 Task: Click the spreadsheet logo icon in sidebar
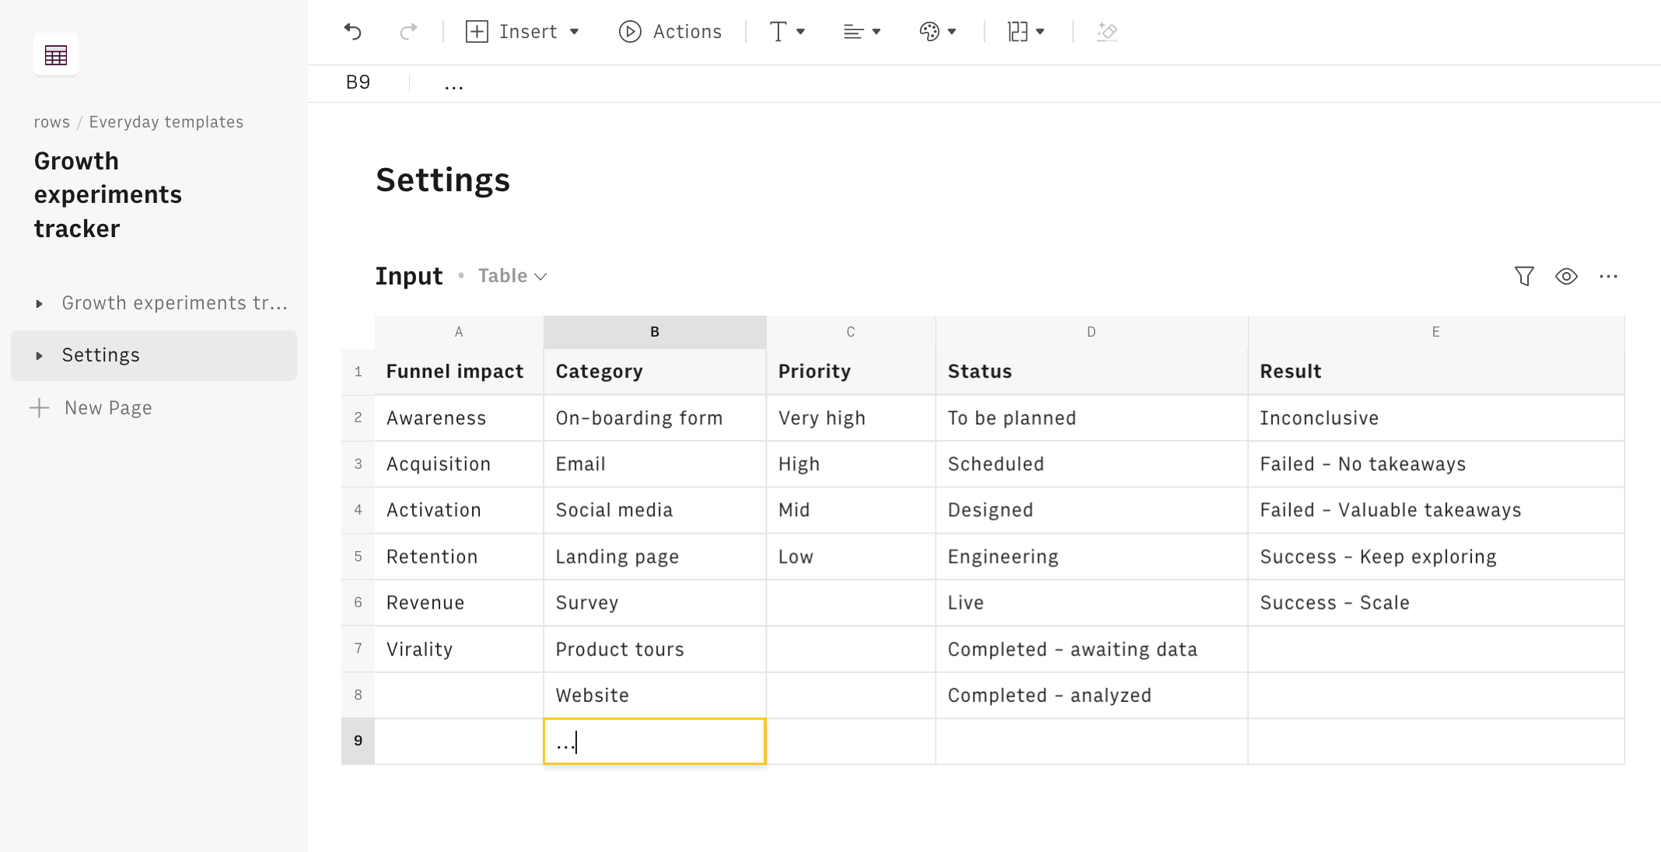point(56,55)
